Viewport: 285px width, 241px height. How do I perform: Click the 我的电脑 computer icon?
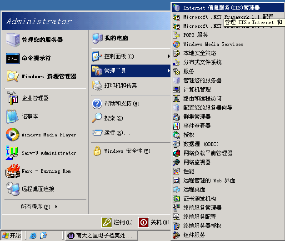coord(97,38)
